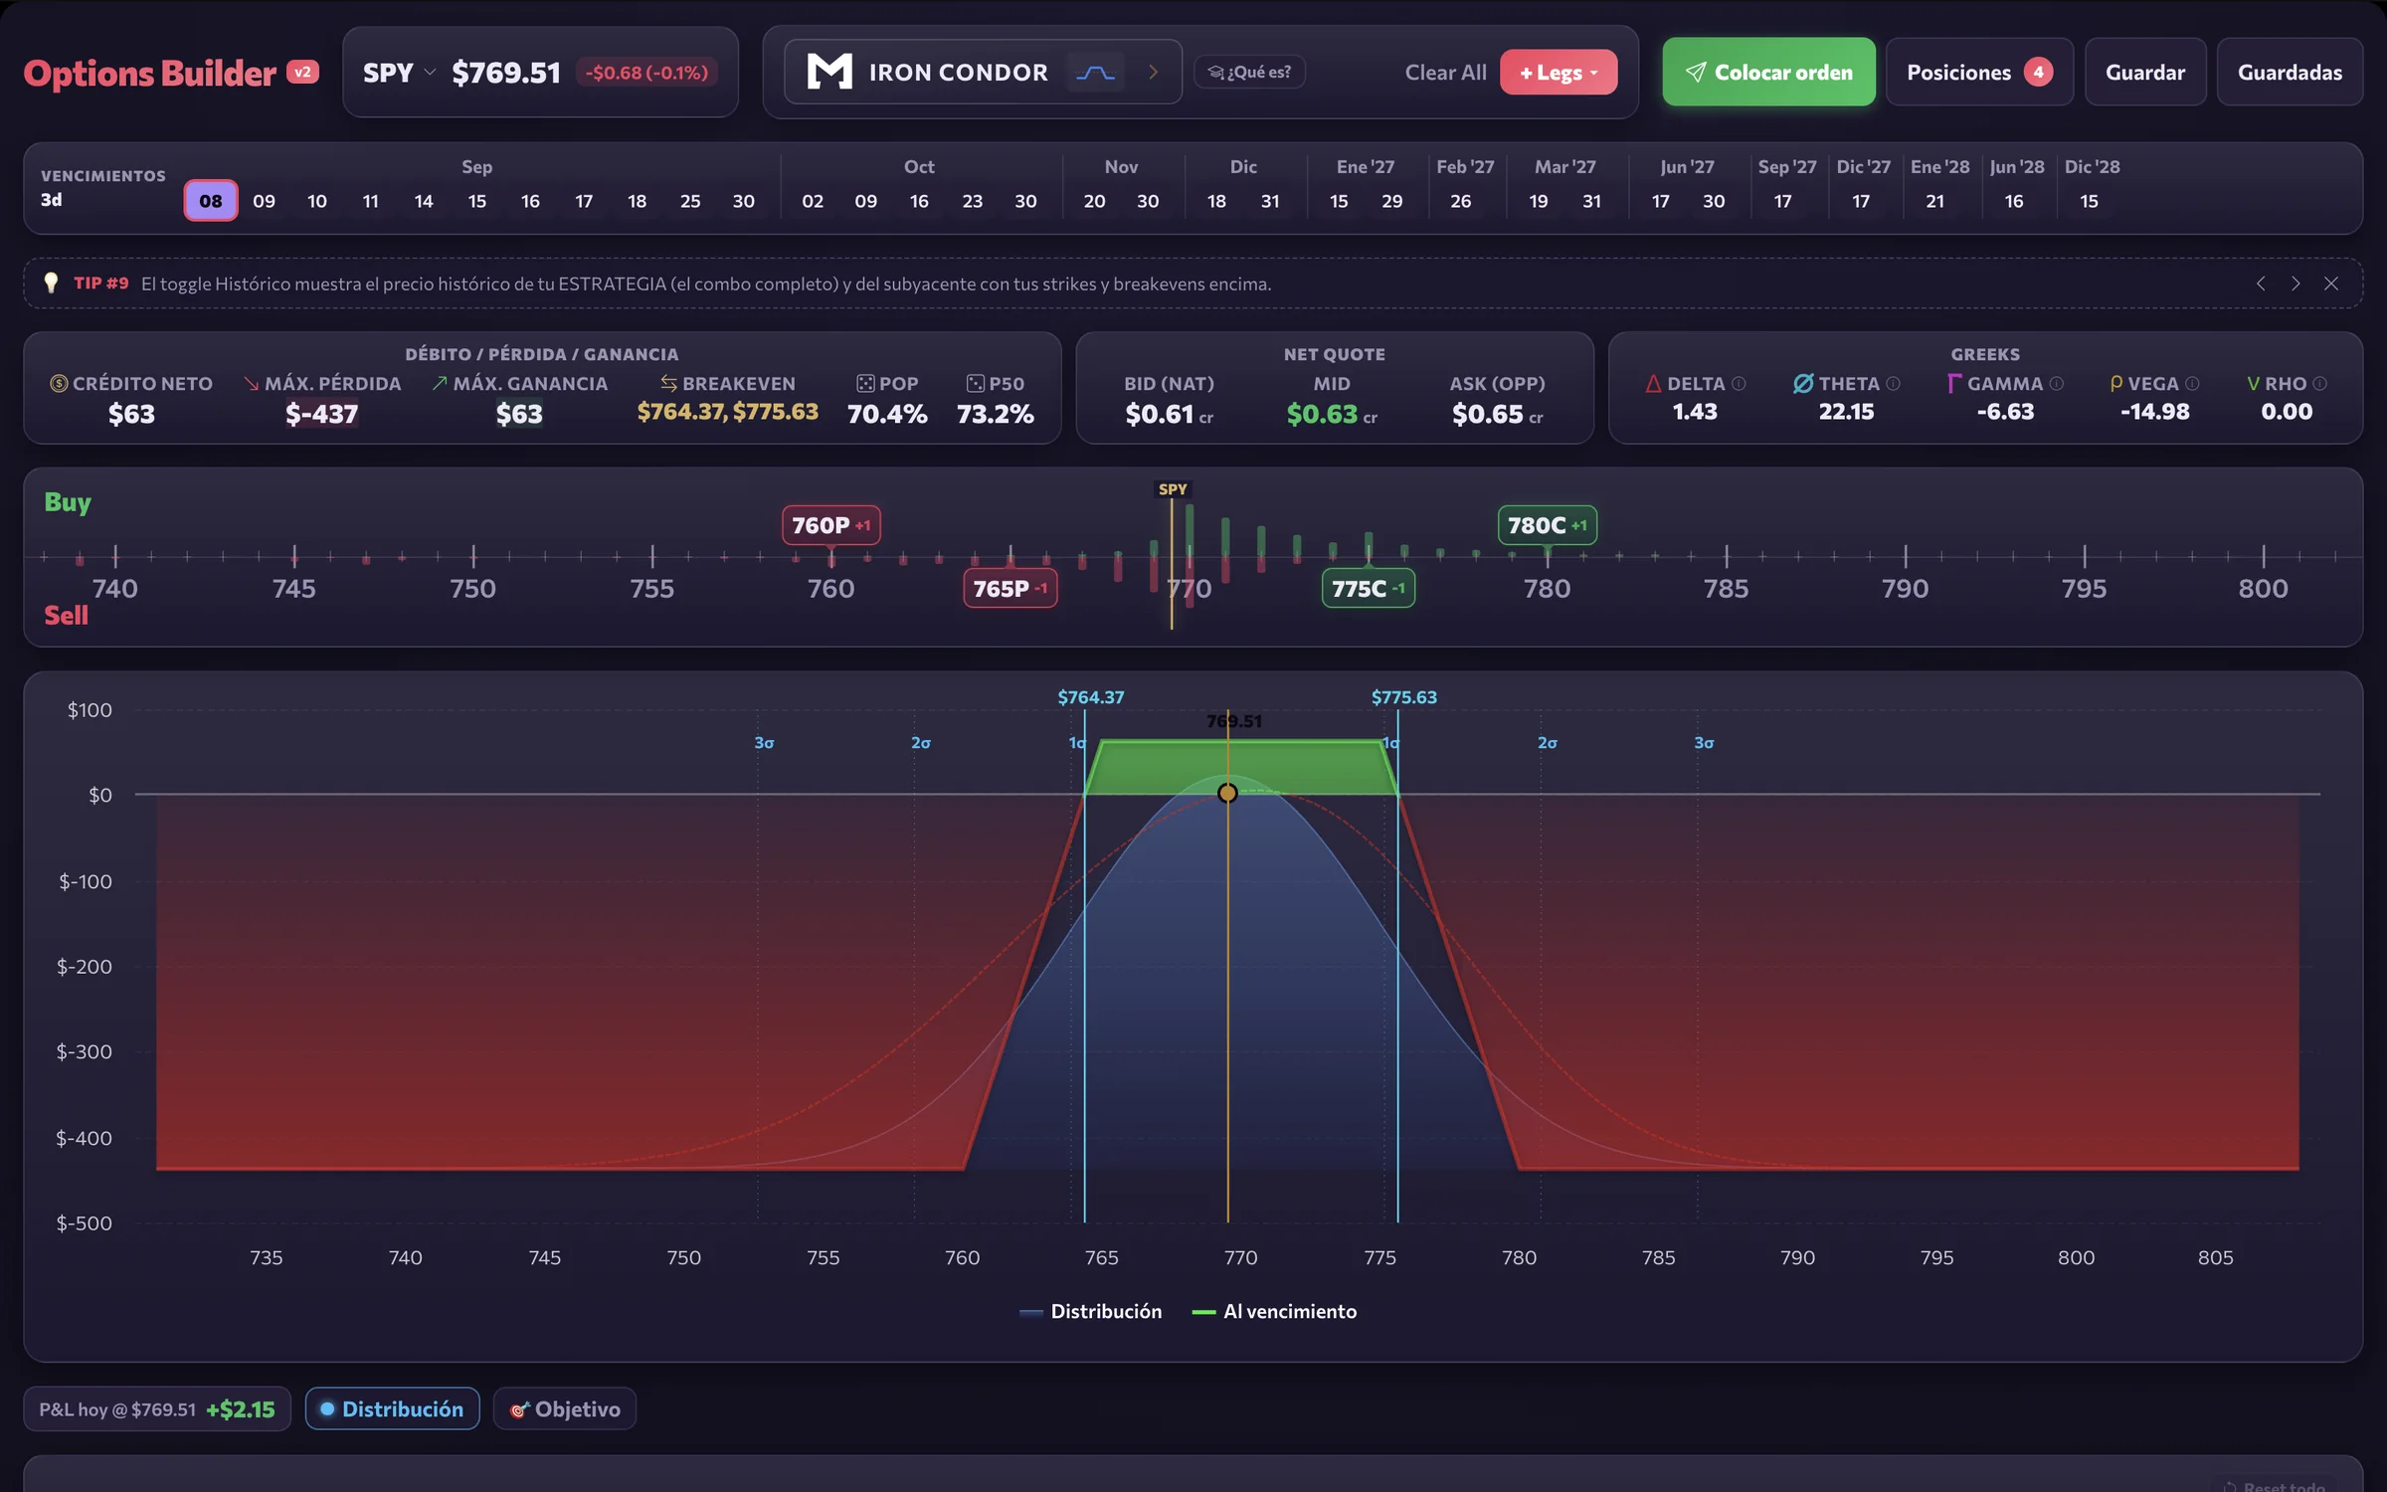Click the Colocar orden button

coord(1768,72)
